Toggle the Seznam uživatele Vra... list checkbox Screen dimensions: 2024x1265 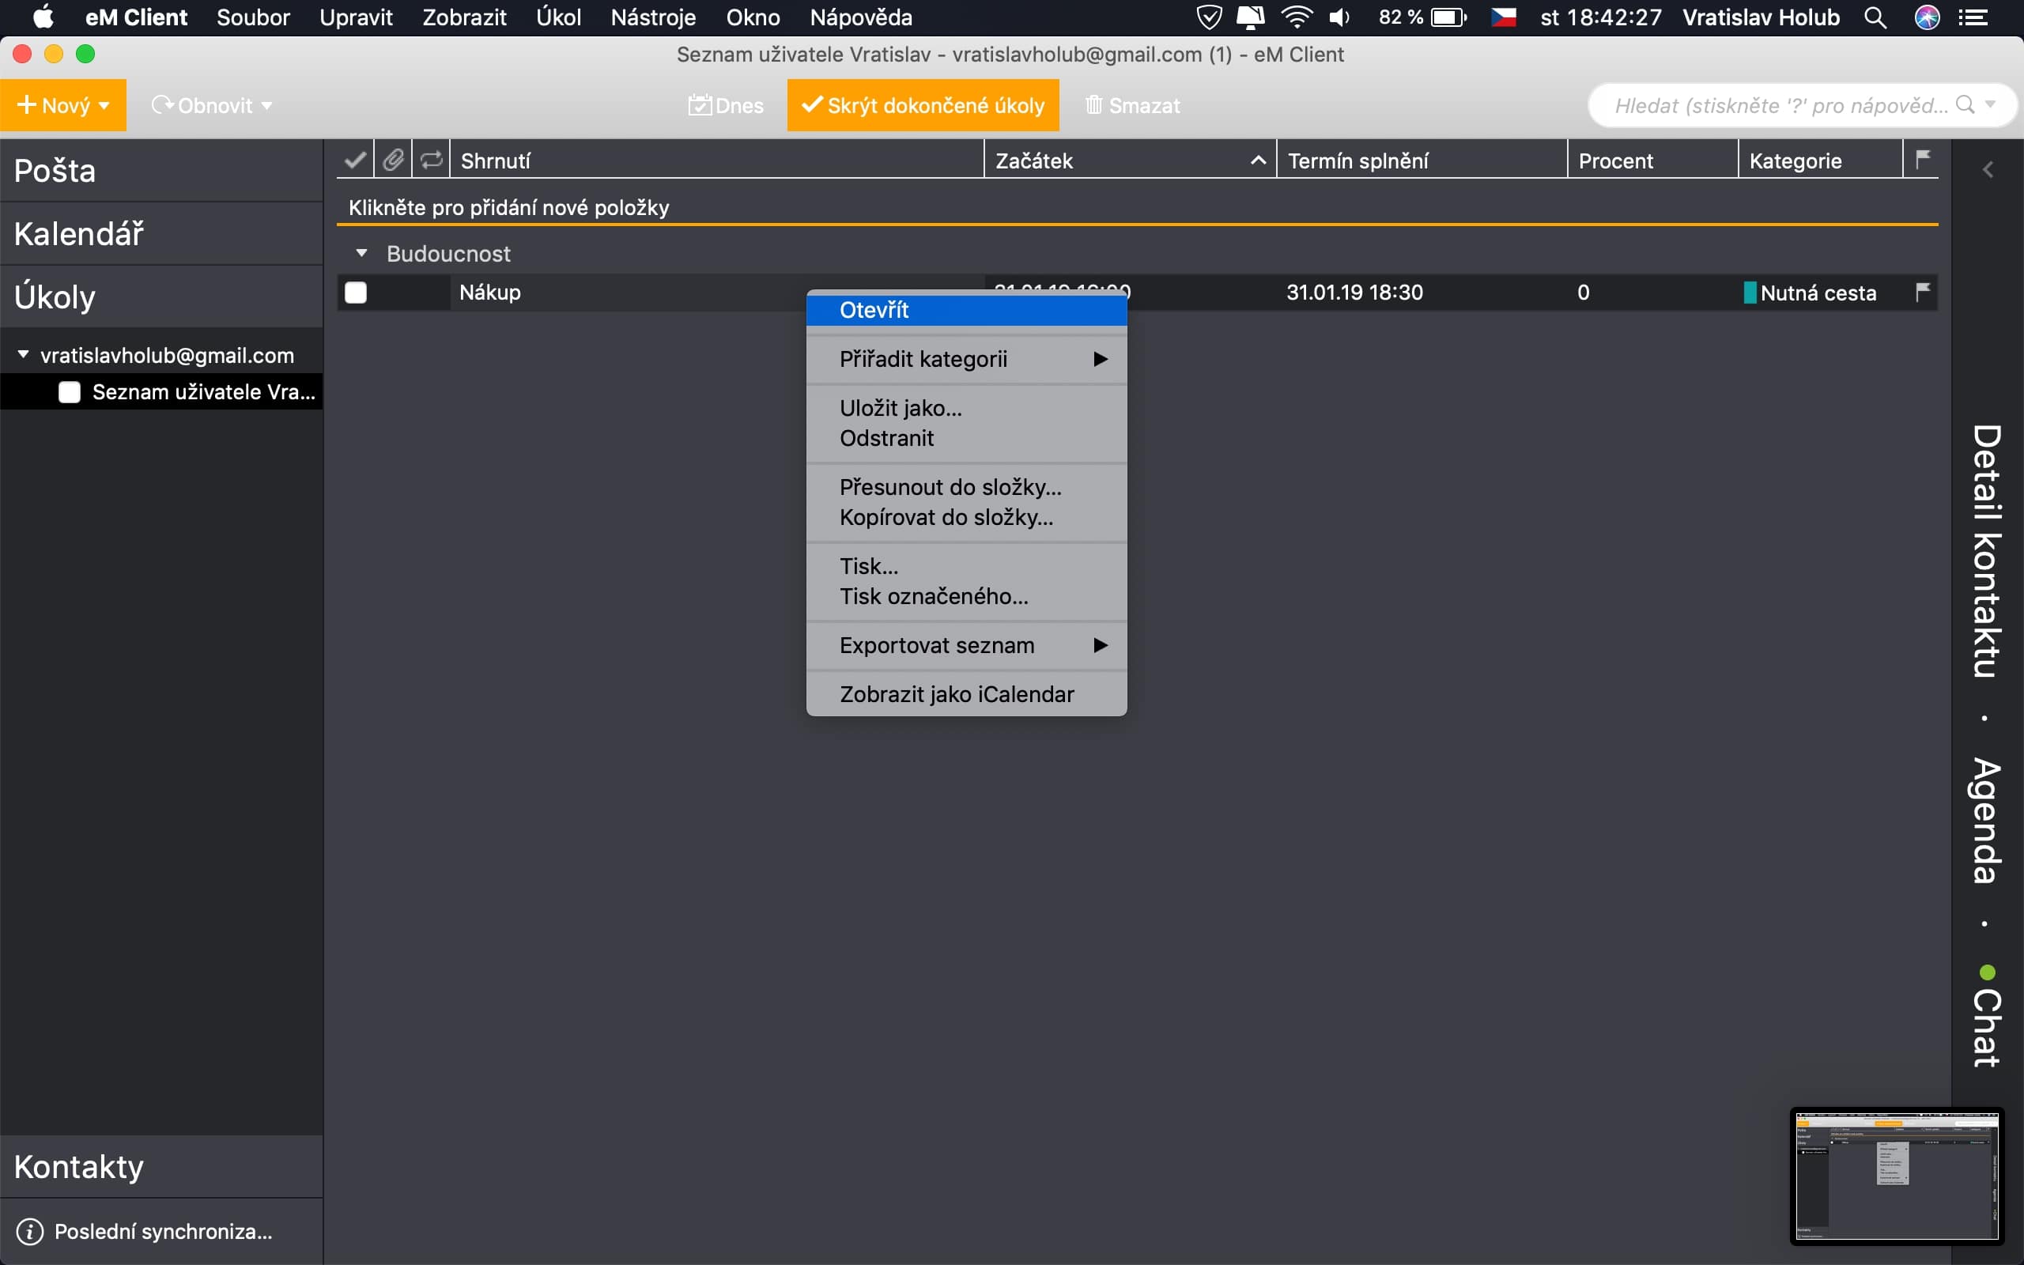[x=70, y=392]
